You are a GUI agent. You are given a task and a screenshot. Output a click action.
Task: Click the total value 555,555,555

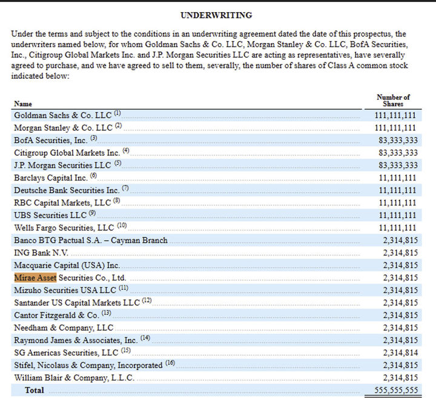396,390
